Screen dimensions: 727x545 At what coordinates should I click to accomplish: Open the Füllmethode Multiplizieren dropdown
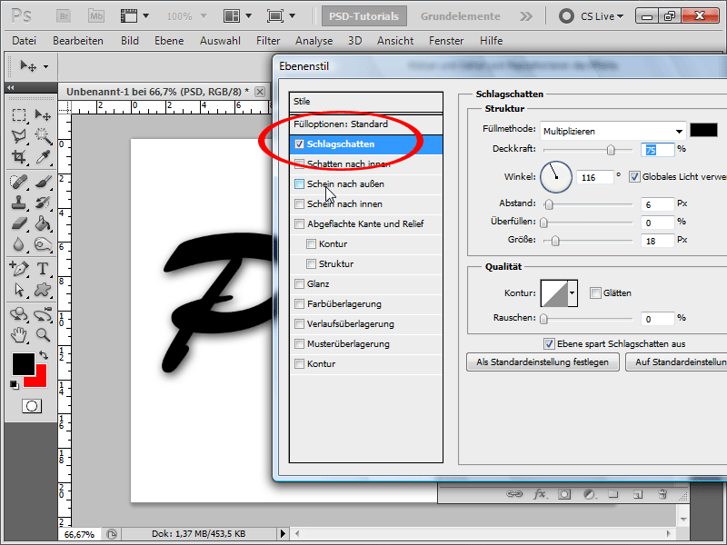[x=612, y=131]
